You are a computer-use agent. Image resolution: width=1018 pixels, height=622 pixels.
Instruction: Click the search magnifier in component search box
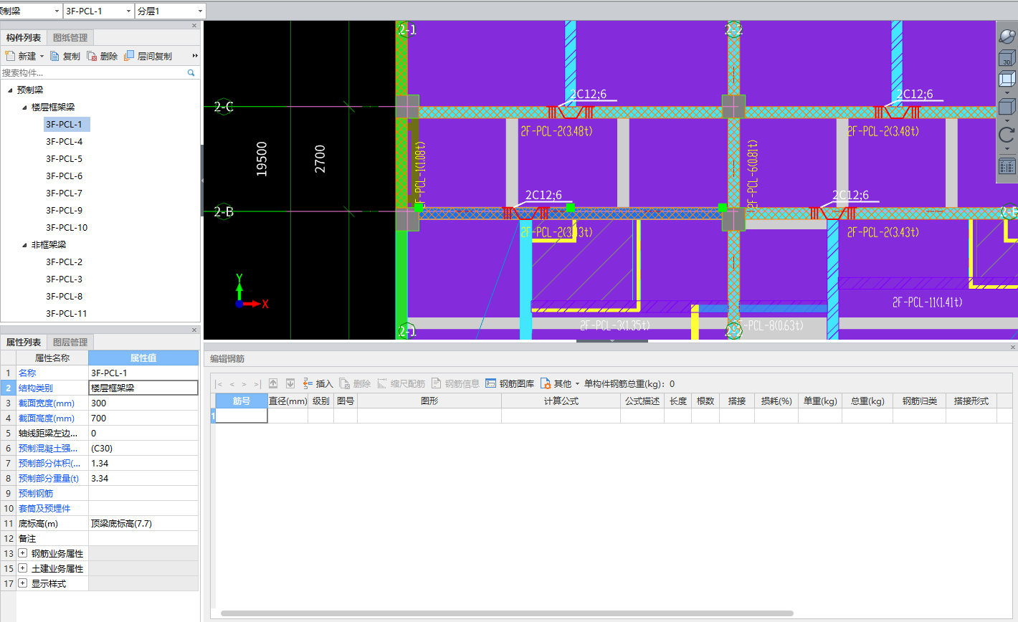click(x=191, y=72)
